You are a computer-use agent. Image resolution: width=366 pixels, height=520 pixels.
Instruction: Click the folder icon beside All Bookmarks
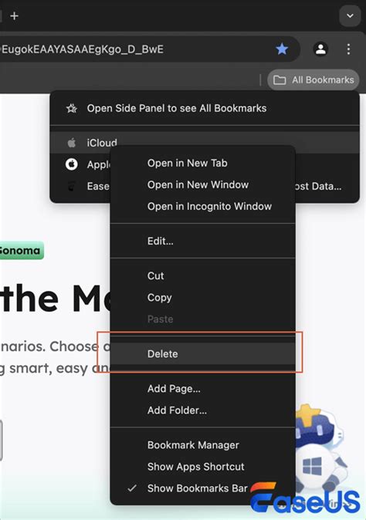(x=280, y=80)
